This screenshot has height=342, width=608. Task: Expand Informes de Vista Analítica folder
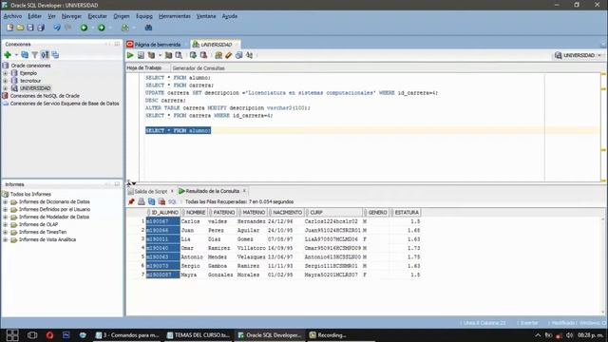tap(6, 239)
